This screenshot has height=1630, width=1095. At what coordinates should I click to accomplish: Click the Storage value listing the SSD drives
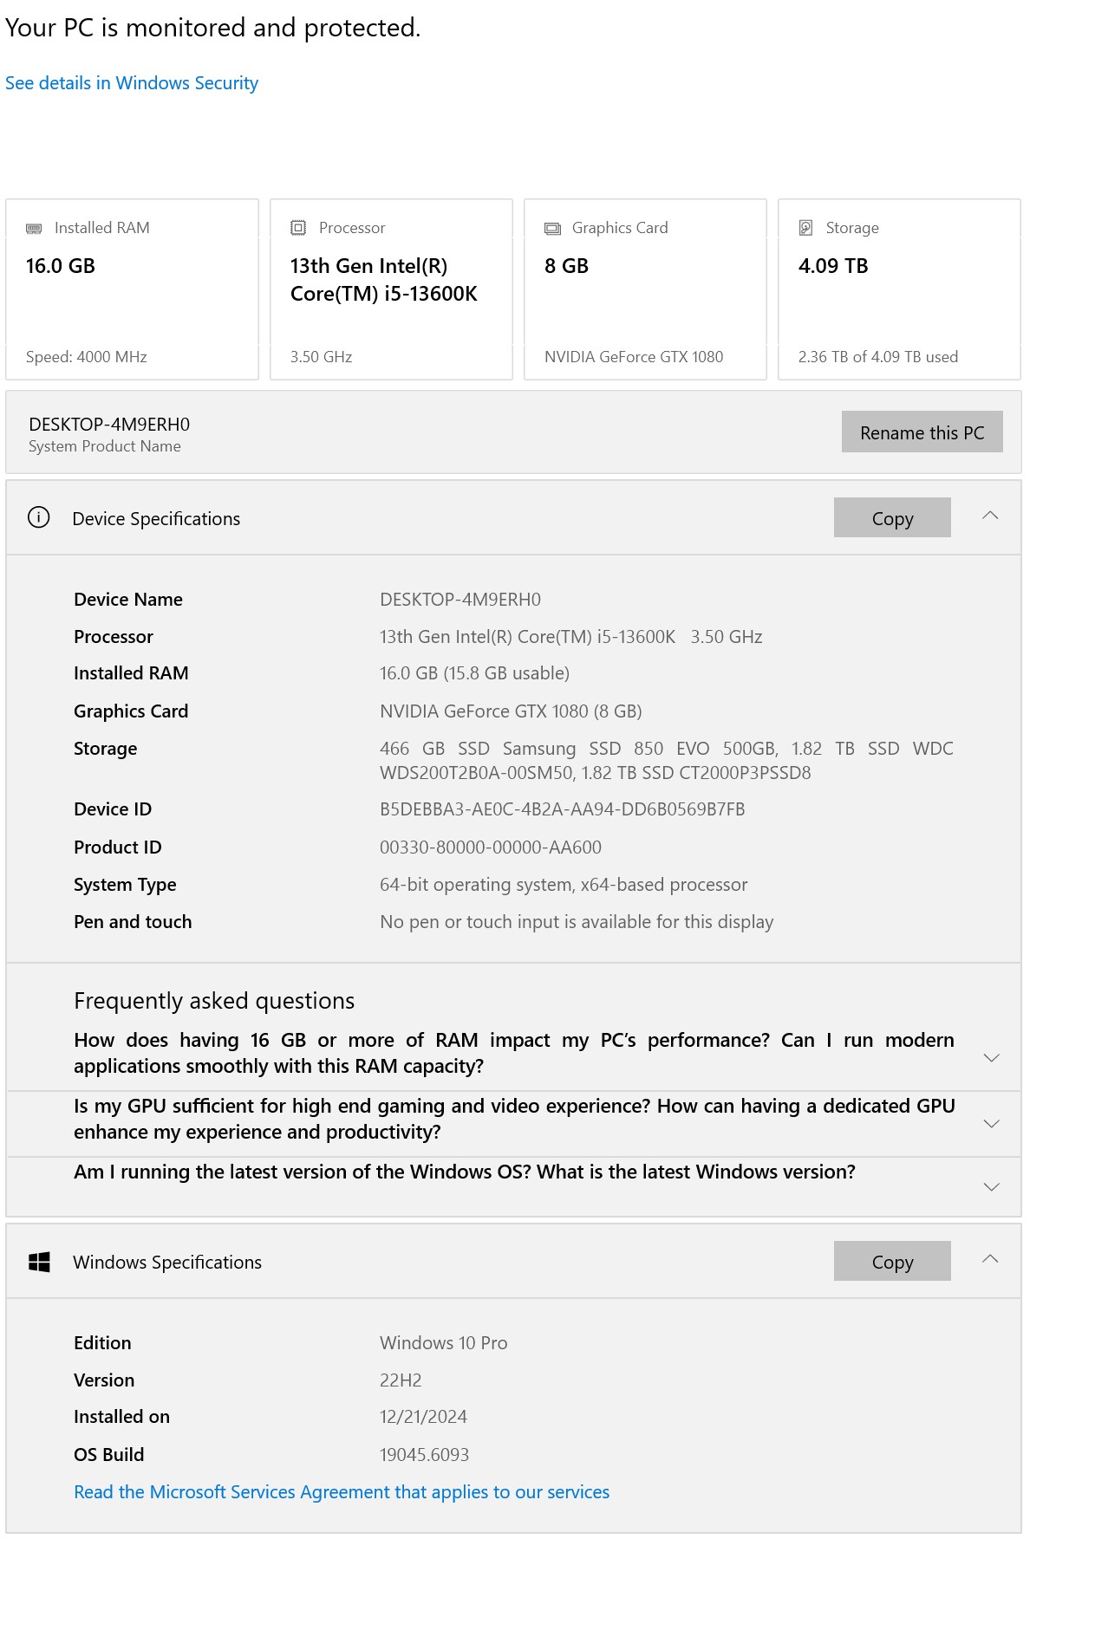tap(666, 761)
